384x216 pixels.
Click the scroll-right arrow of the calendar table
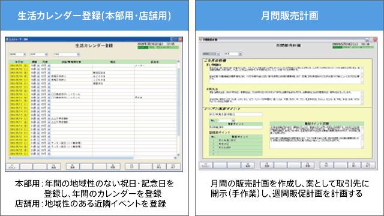(175, 158)
